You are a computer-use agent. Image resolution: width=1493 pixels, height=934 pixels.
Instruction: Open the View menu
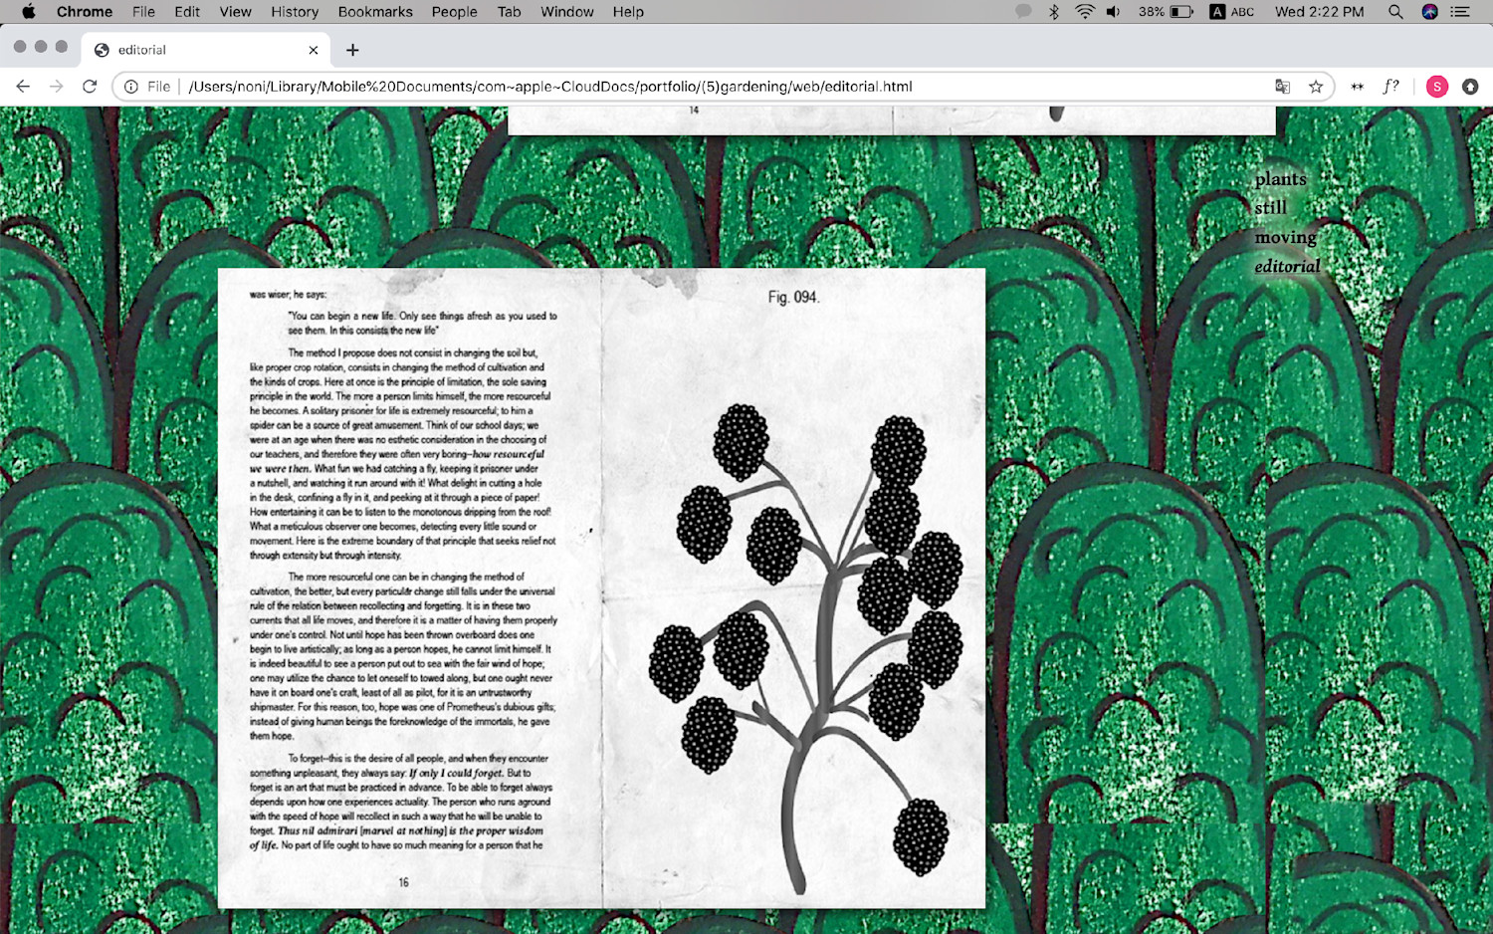[235, 12]
